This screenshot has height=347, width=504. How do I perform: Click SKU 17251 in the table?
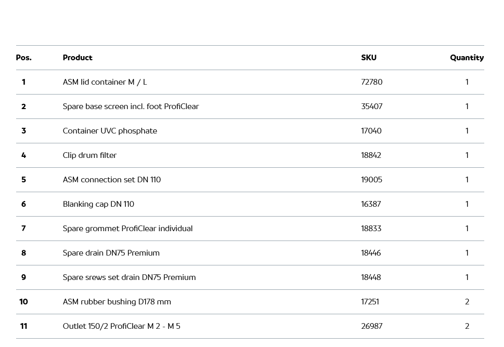pos(370,302)
